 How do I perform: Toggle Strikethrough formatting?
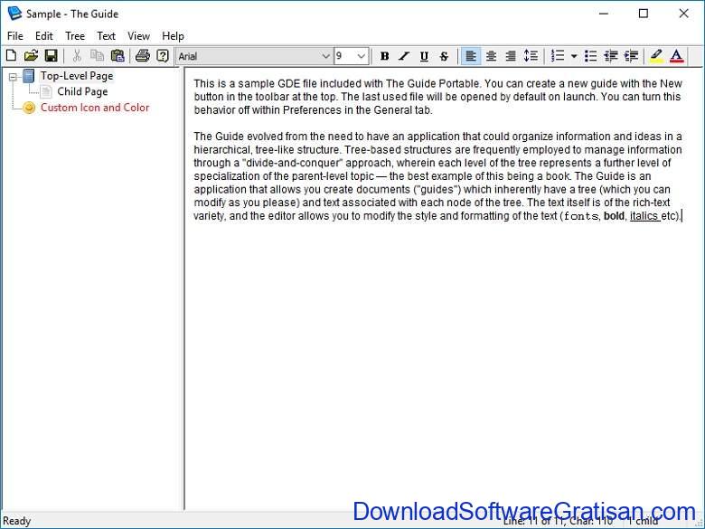[444, 56]
